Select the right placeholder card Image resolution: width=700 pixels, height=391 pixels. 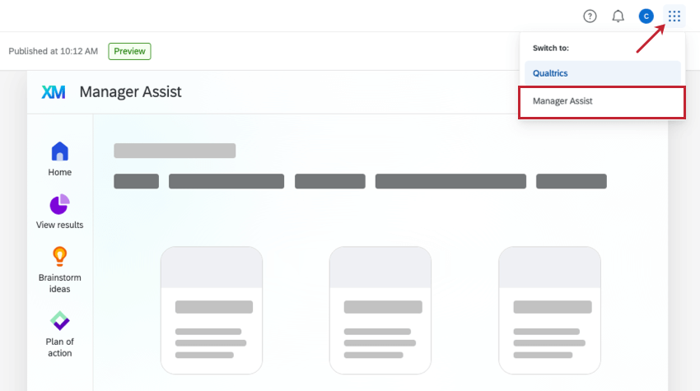click(549, 310)
